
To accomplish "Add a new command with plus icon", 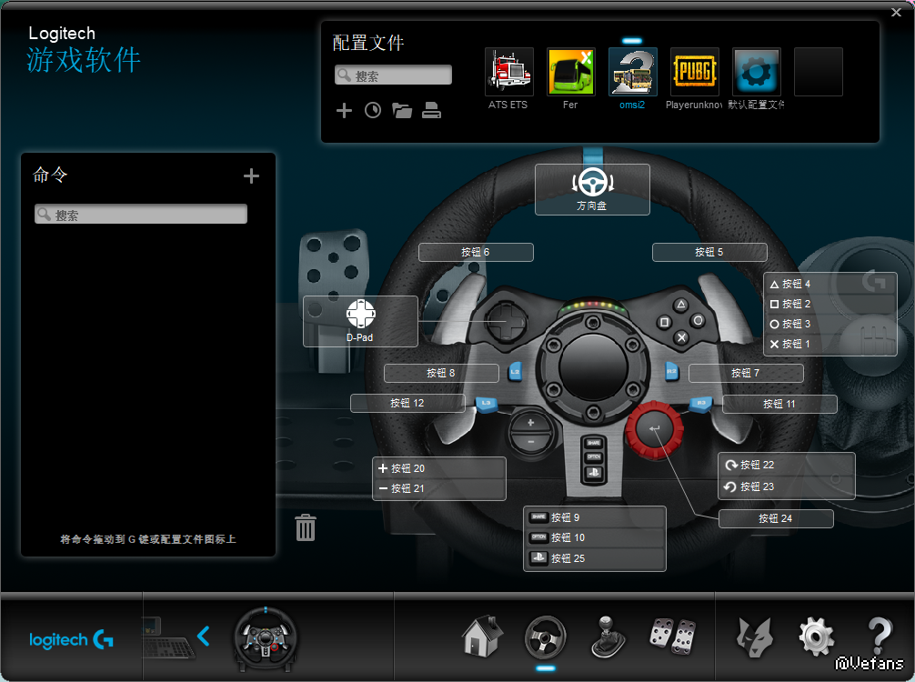I will [252, 176].
